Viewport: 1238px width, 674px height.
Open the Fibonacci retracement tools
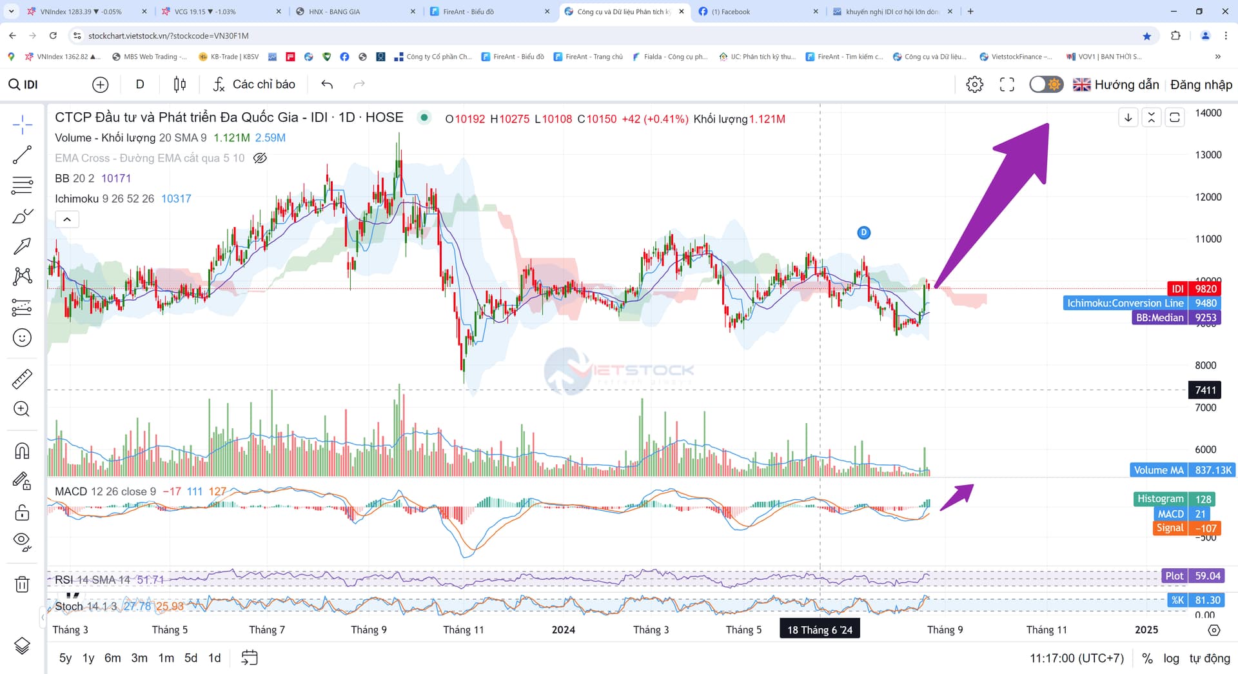tap(22, 186)
